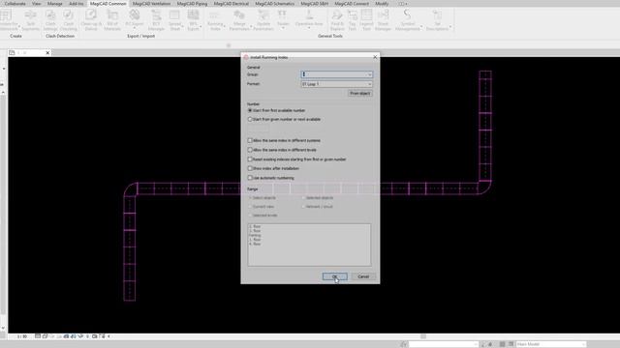
Task: Confirm the dialog with OK
Action: [x=334, y=276]
